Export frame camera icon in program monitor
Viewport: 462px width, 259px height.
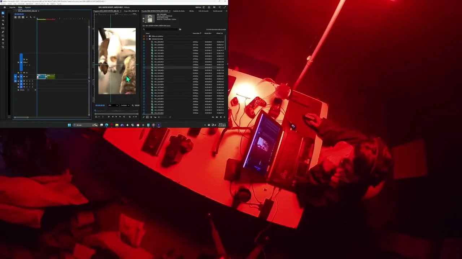130,117
